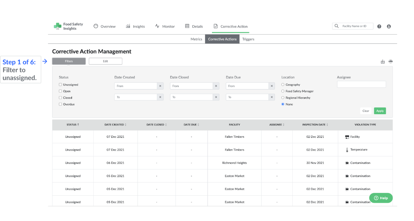
Task: Choose Regional Hierarchy location option
Action: (x=283, y=98)
